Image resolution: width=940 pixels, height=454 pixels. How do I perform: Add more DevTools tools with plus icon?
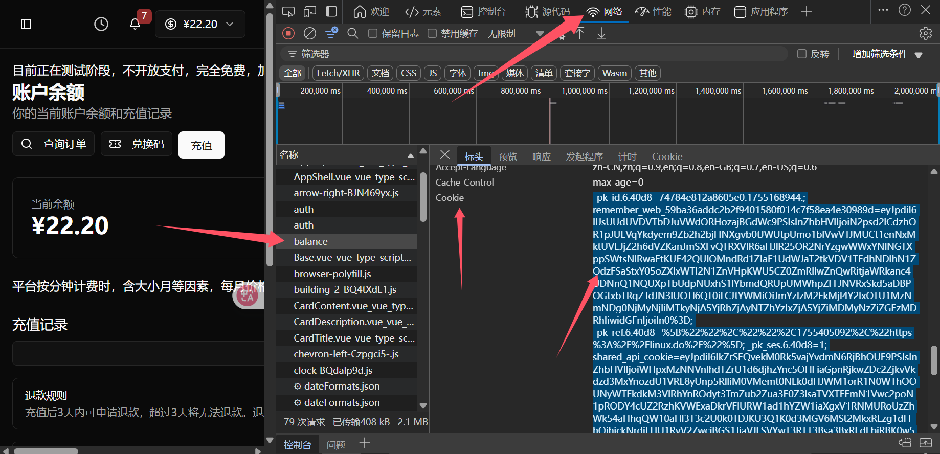[x=807, y=11]
